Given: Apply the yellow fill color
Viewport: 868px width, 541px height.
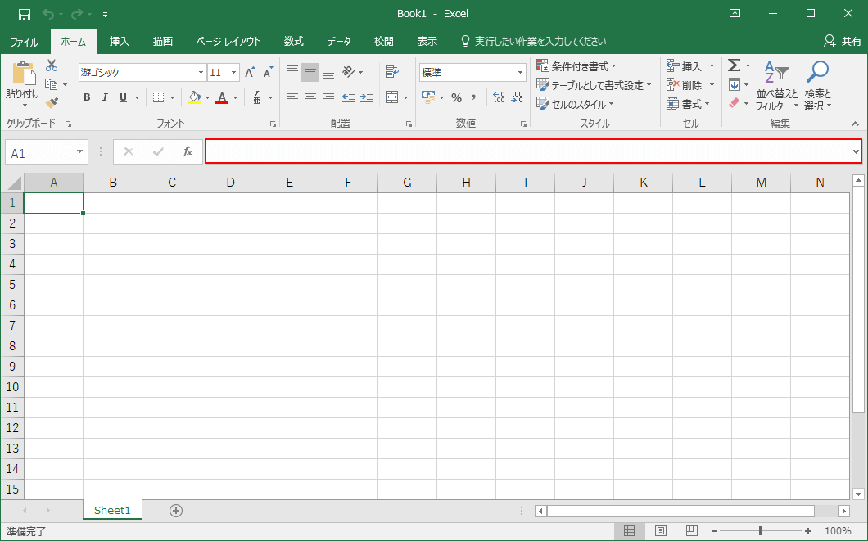Looking at the screenshot, I should [194, 97].
